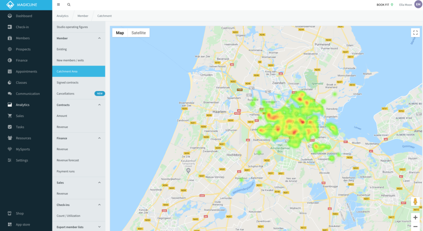The image size is (423, 231).
Task: Switch the map to Satellite view
Action: click(138, 33)
